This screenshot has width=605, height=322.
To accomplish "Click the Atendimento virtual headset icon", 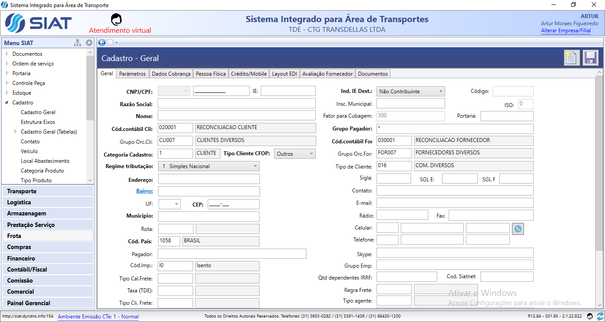I will pyautogui.click(x=116, y=19).
